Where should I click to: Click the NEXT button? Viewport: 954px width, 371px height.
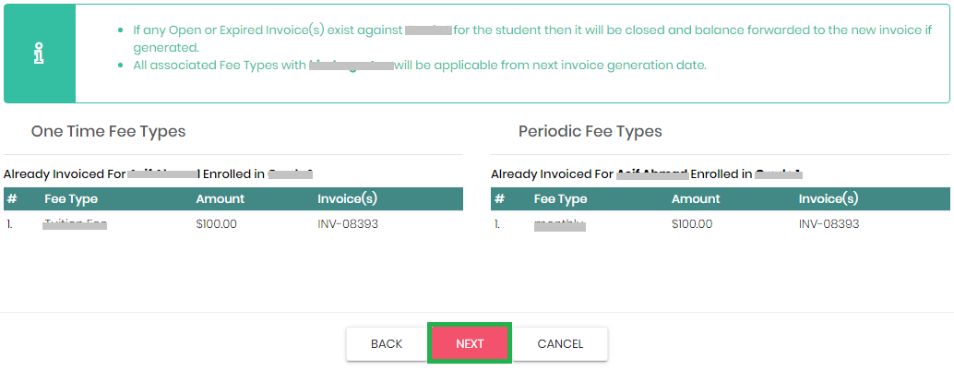(x=470, y=343)
